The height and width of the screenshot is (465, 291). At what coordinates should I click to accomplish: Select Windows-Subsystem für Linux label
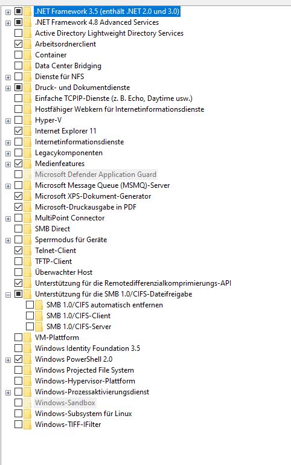83,414
